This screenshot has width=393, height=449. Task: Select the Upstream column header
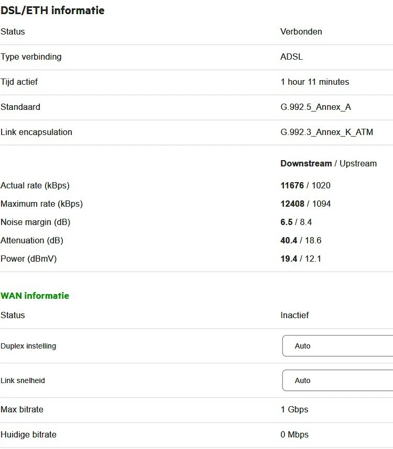[x=358, y=163]
